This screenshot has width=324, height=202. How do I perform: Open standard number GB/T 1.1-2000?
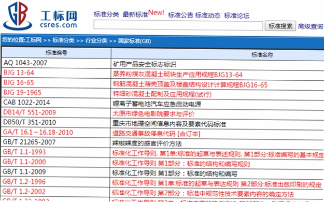coord(24,162)
